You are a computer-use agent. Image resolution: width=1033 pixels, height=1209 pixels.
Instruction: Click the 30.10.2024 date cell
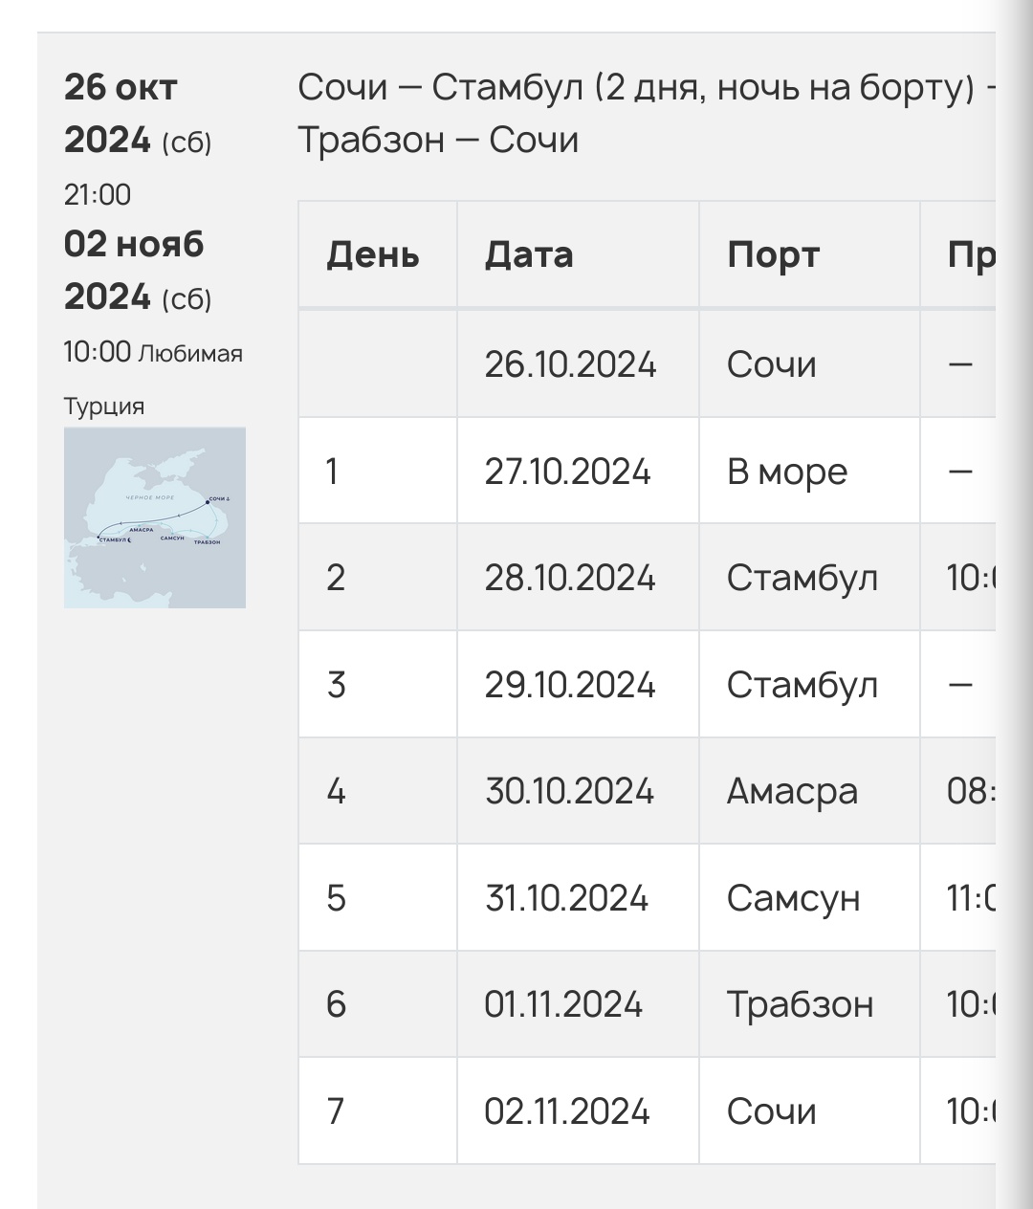pos(569,791)
